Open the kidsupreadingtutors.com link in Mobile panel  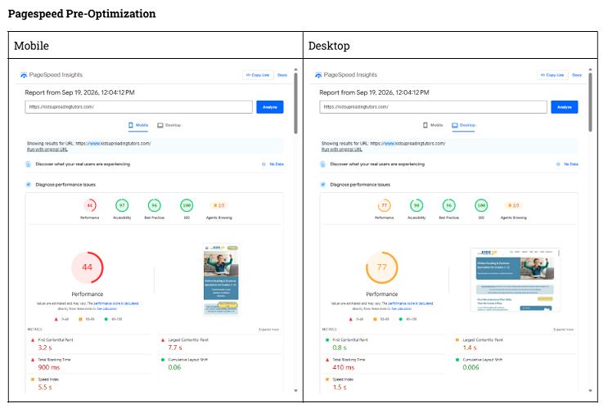coord(113,143)
